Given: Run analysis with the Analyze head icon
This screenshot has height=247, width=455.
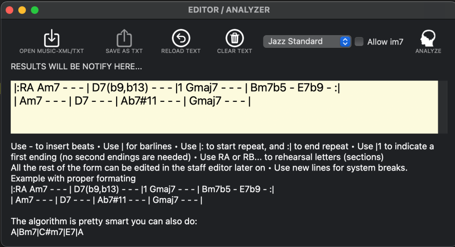Looking at the screenshot, I should pos(428,39).
